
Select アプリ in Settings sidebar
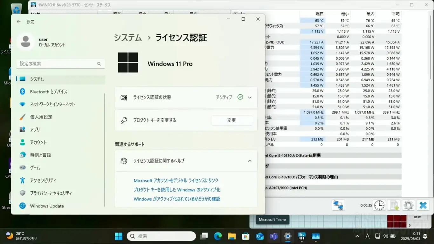(61, 130)
